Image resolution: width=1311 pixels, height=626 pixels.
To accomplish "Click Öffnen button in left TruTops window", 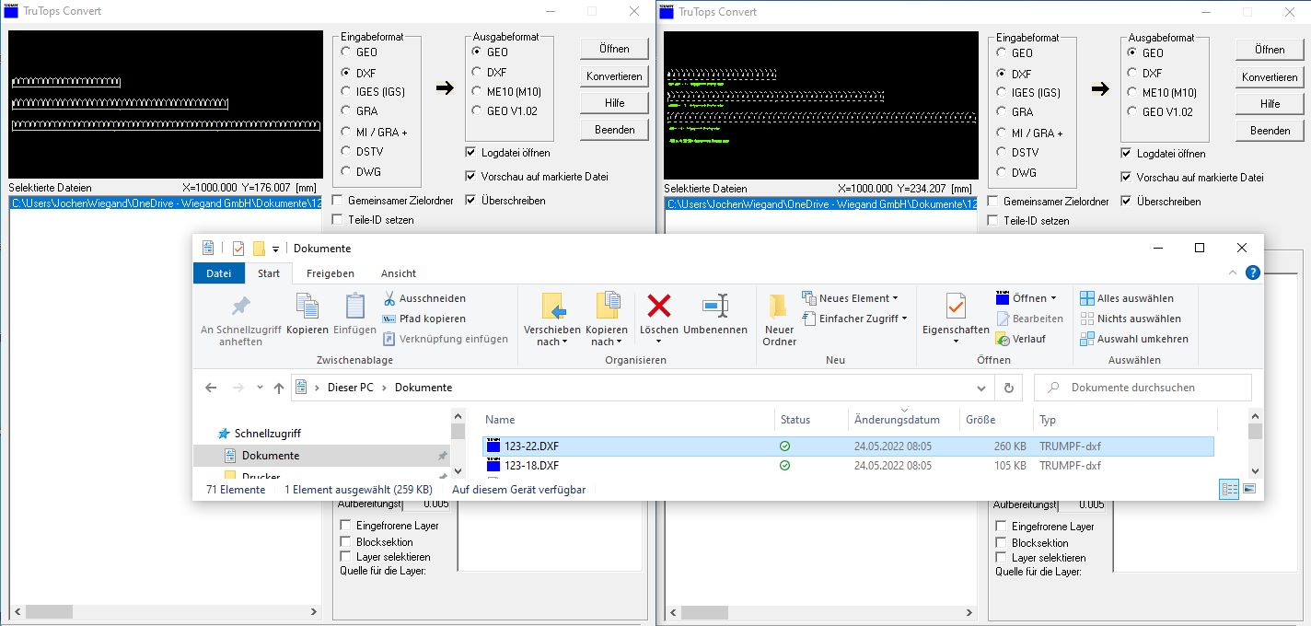I will tap(614, 48).
